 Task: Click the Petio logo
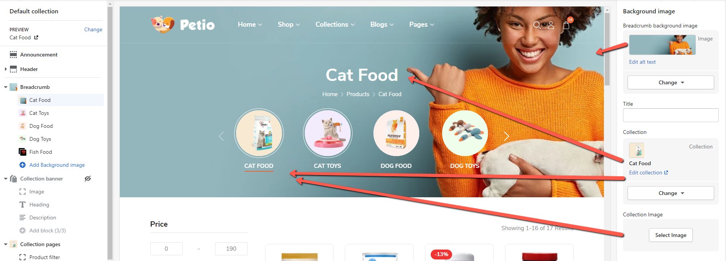pyautogui.click(x=183, y=24)
